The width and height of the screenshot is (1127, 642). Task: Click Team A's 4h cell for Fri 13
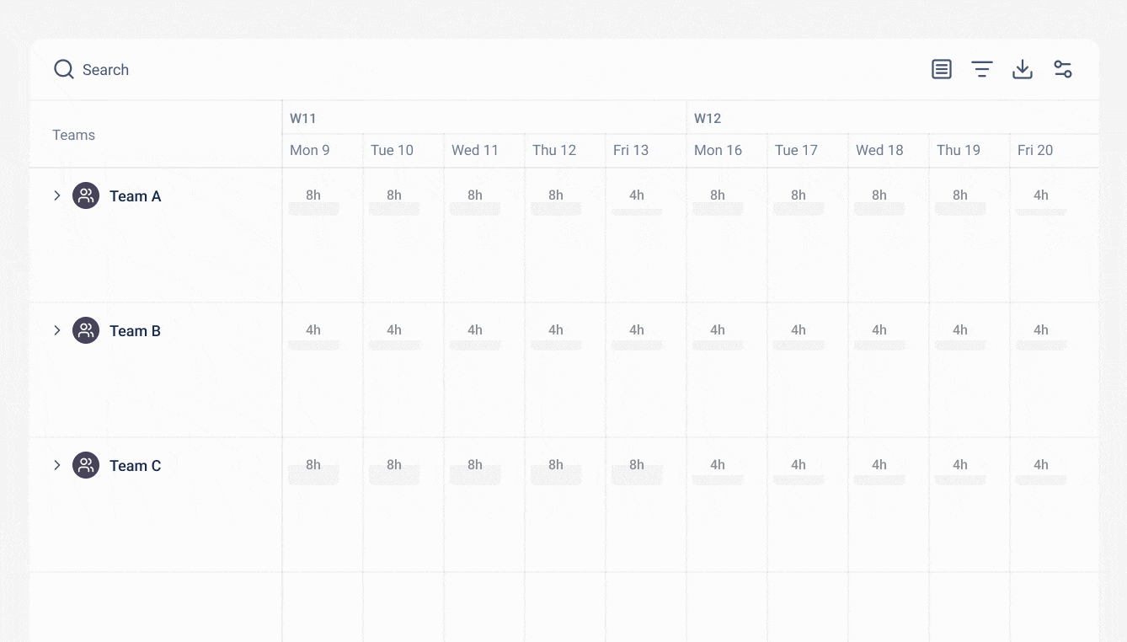coord(637,202)
